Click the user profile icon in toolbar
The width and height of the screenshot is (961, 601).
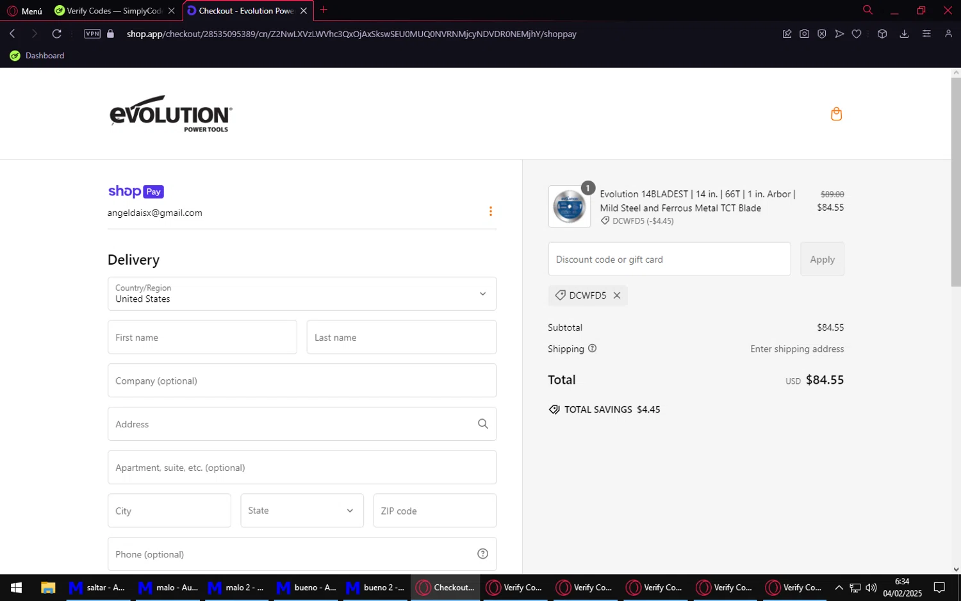[948, 34]
